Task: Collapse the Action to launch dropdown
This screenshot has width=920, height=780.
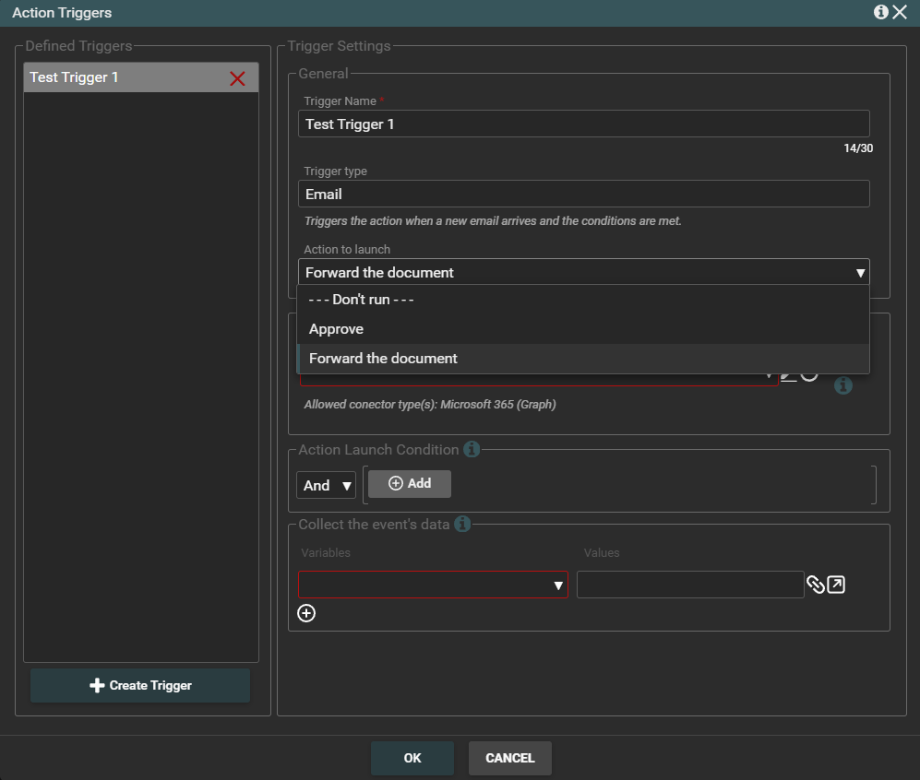Action: pyautogui.click(x=860, y=273)
